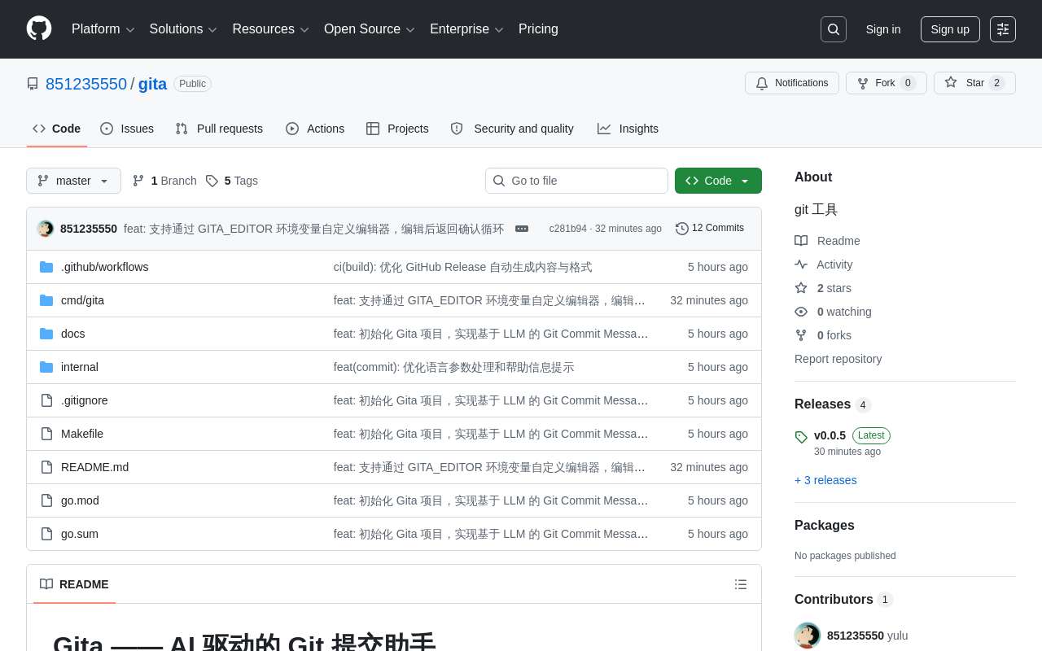Open the .gitignore file
1042x651 pixels.
[x=85, y=400]
